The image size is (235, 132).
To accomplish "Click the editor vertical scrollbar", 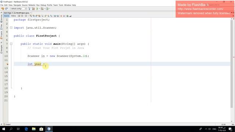I will 232,63.
